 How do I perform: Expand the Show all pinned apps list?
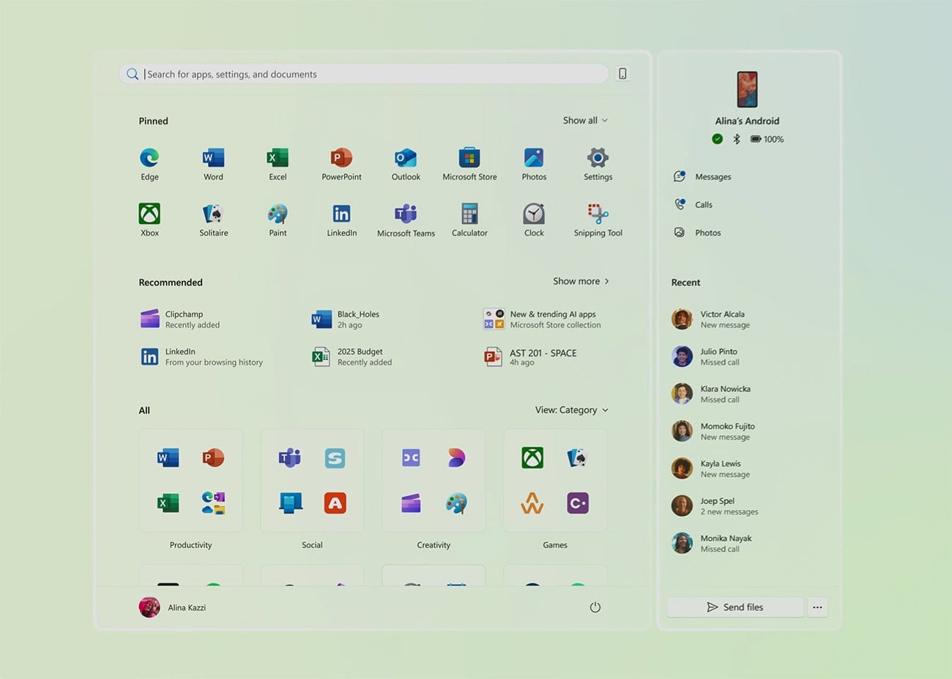584,120
